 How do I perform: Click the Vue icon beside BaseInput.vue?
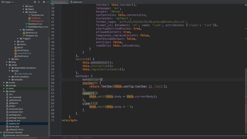[27, 24]
